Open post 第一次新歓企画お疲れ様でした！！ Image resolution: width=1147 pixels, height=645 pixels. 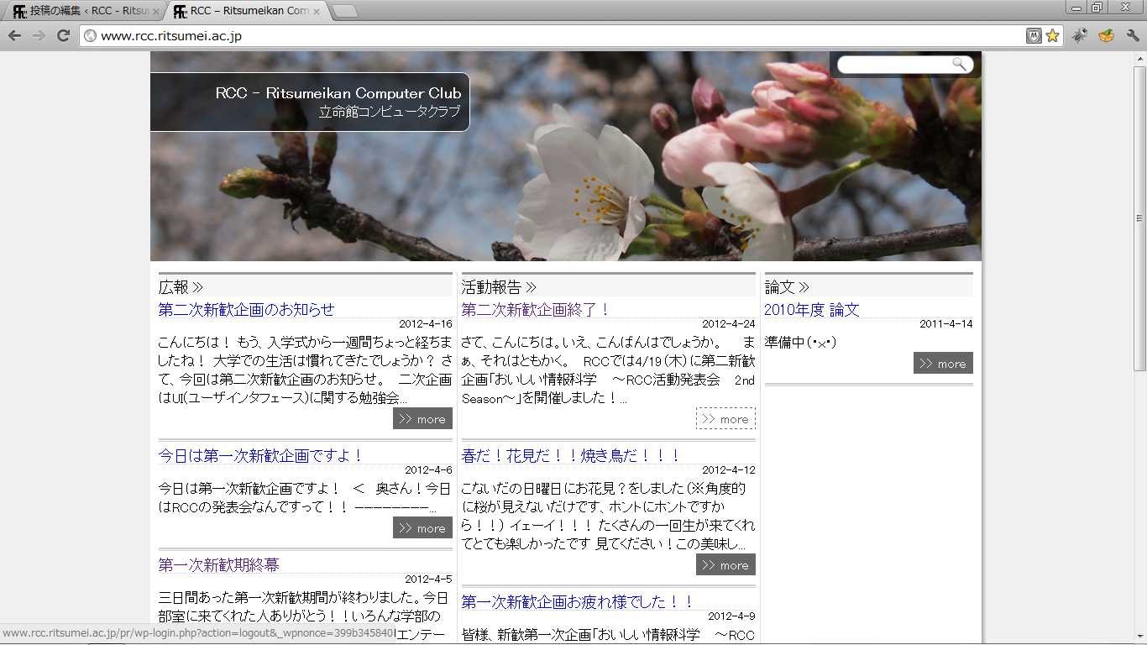tap(579, 601)
